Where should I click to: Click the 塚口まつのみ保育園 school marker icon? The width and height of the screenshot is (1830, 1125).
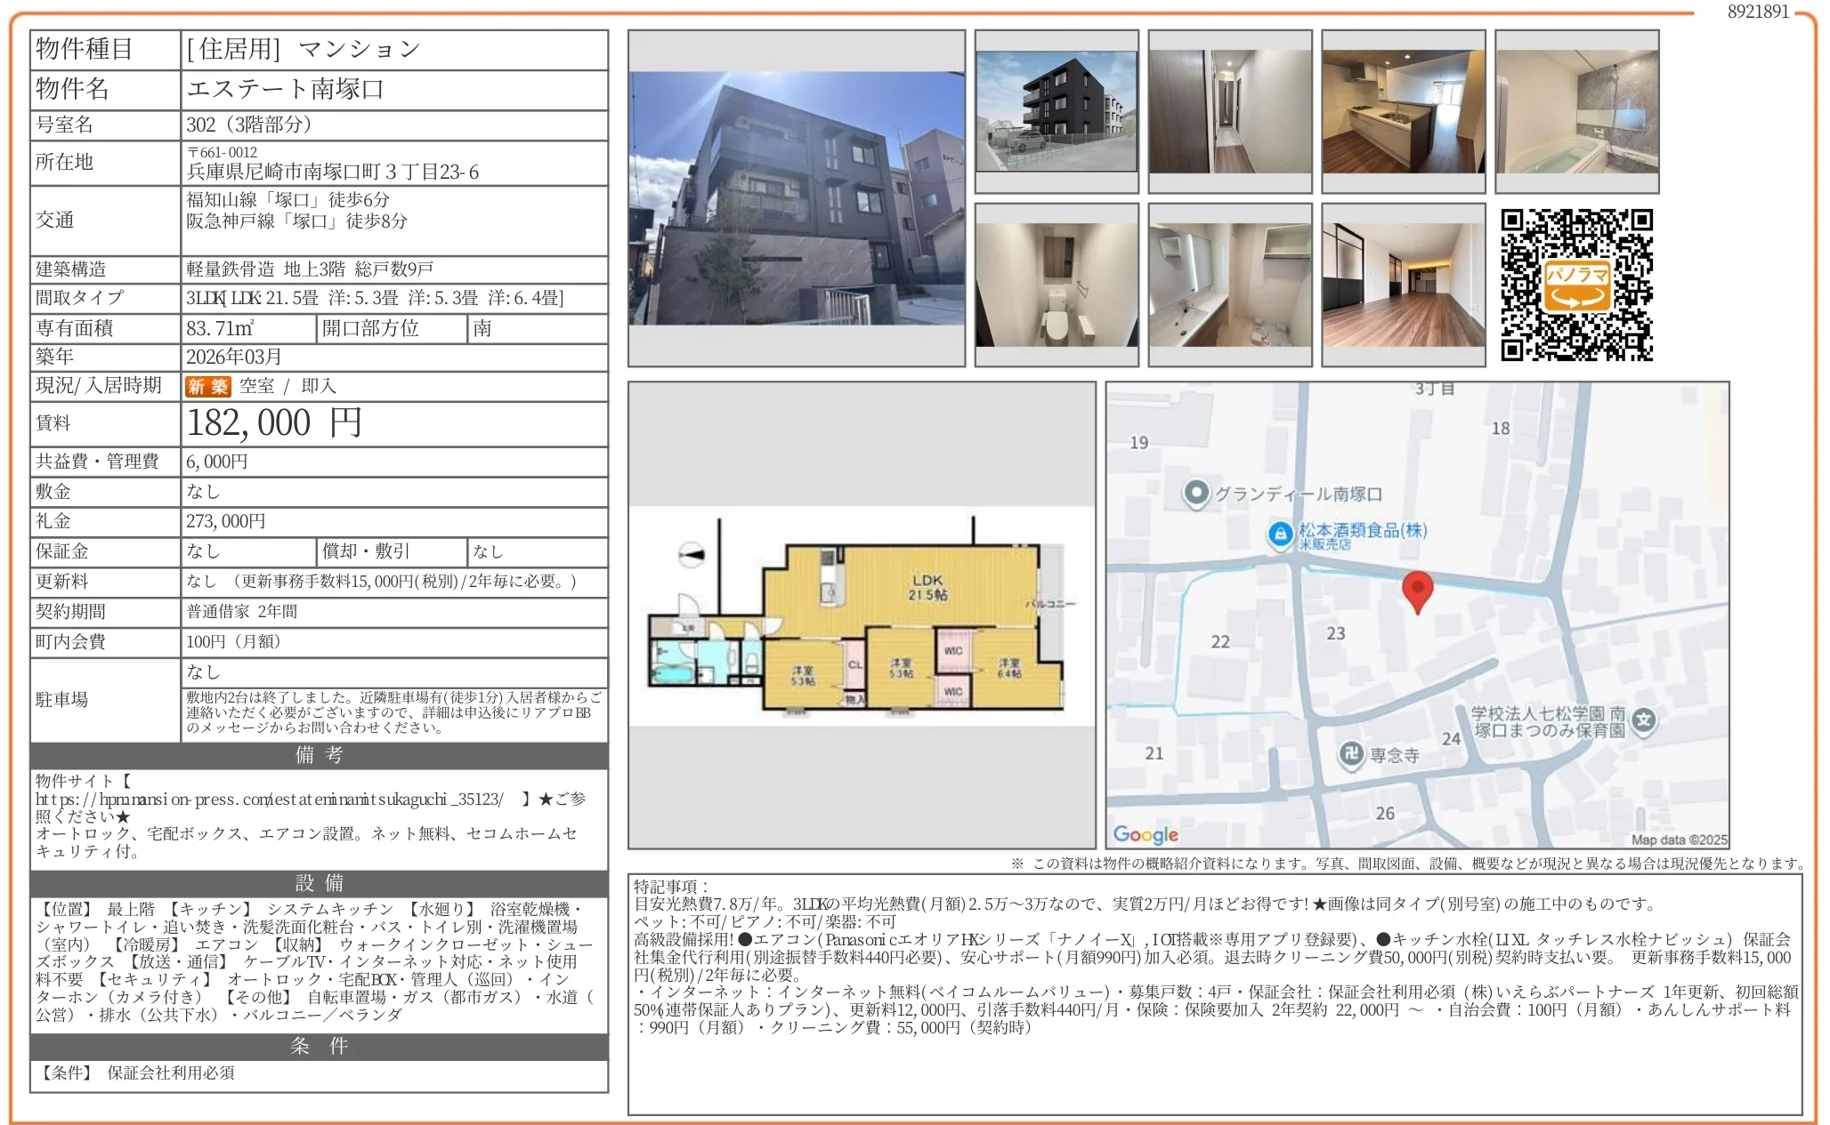click(1643, 720)
